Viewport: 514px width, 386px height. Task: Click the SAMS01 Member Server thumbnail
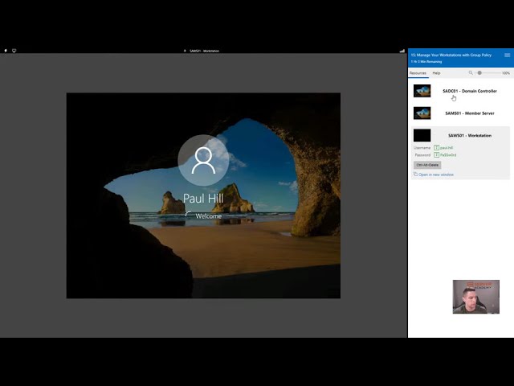click(422, 113)
